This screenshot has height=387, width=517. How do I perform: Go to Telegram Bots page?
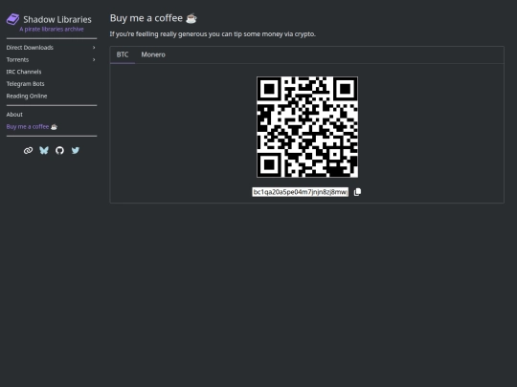pyautogui.click(x=26, y=84)
